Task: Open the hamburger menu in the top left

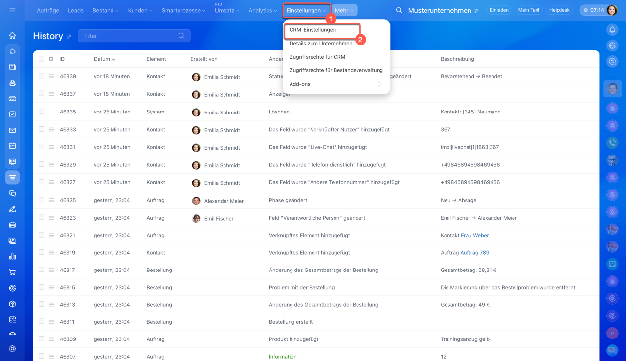Action: (x=12, y=10)
